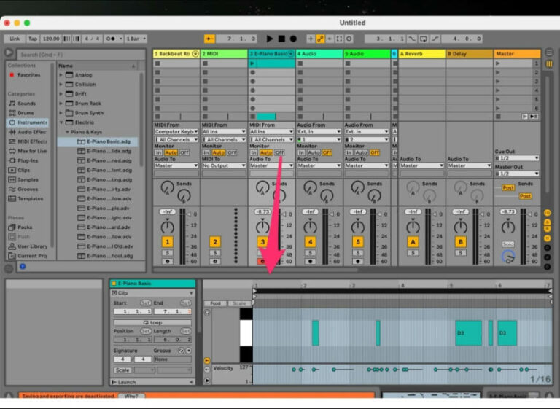560x409 pixels.
Task: Expand the Analog folder
Action: tap(61, 75)
